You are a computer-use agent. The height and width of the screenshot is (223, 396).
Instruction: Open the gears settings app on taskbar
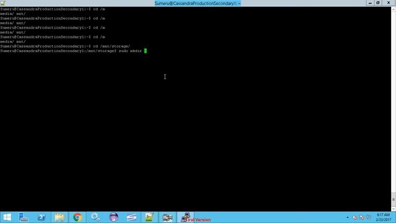[95, 217]
